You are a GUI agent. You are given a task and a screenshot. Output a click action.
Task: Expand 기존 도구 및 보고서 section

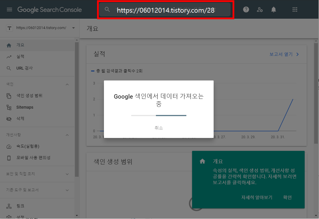coord(37,190)
